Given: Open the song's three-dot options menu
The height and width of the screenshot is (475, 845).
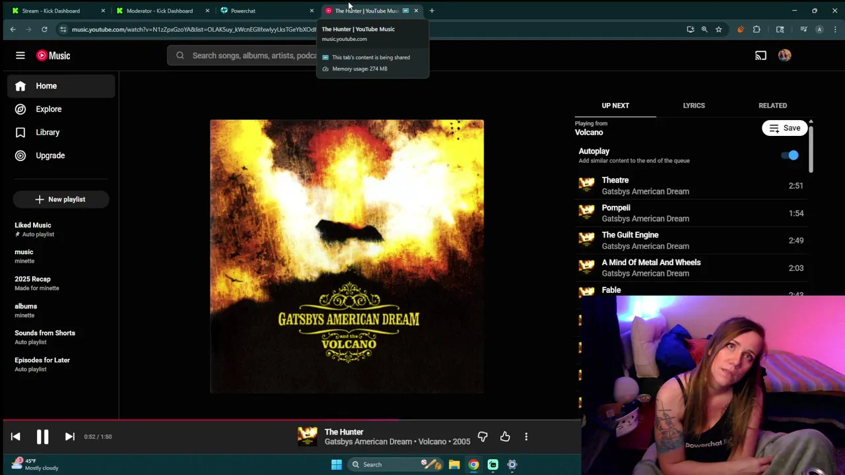Looking at the screenshot, I should click(x=526, y=437).
